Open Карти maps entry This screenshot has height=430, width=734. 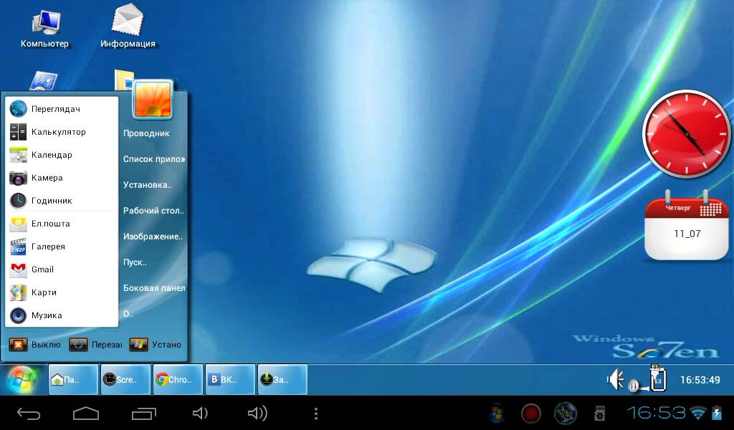click(x=62, y=292)
